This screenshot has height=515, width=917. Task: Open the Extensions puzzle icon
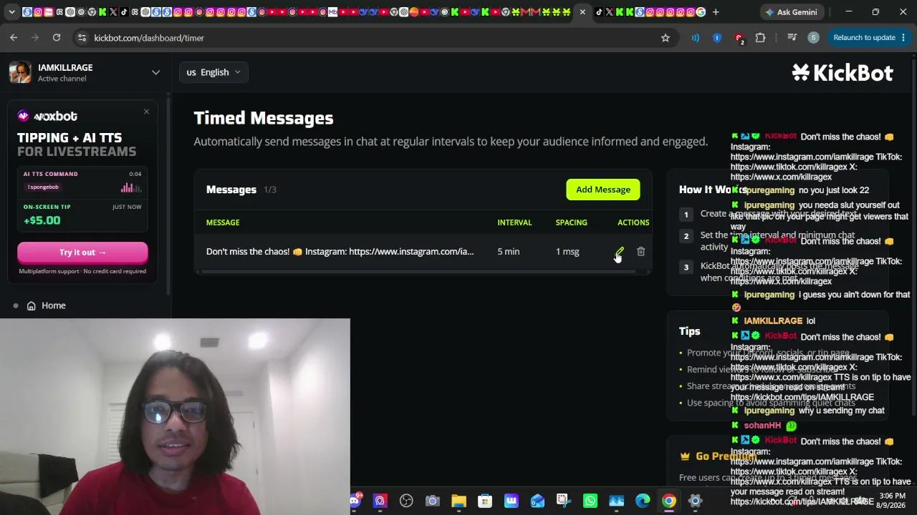click(x=760, y=38)
